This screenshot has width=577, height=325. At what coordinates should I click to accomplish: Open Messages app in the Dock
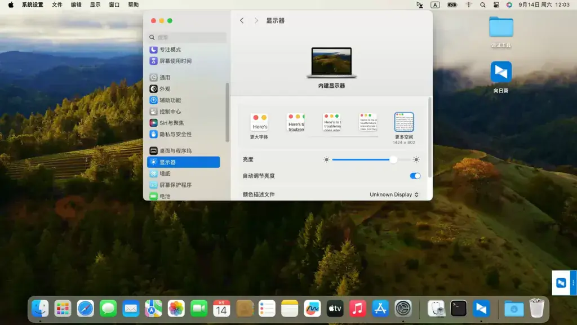click(x=108, y=309)
